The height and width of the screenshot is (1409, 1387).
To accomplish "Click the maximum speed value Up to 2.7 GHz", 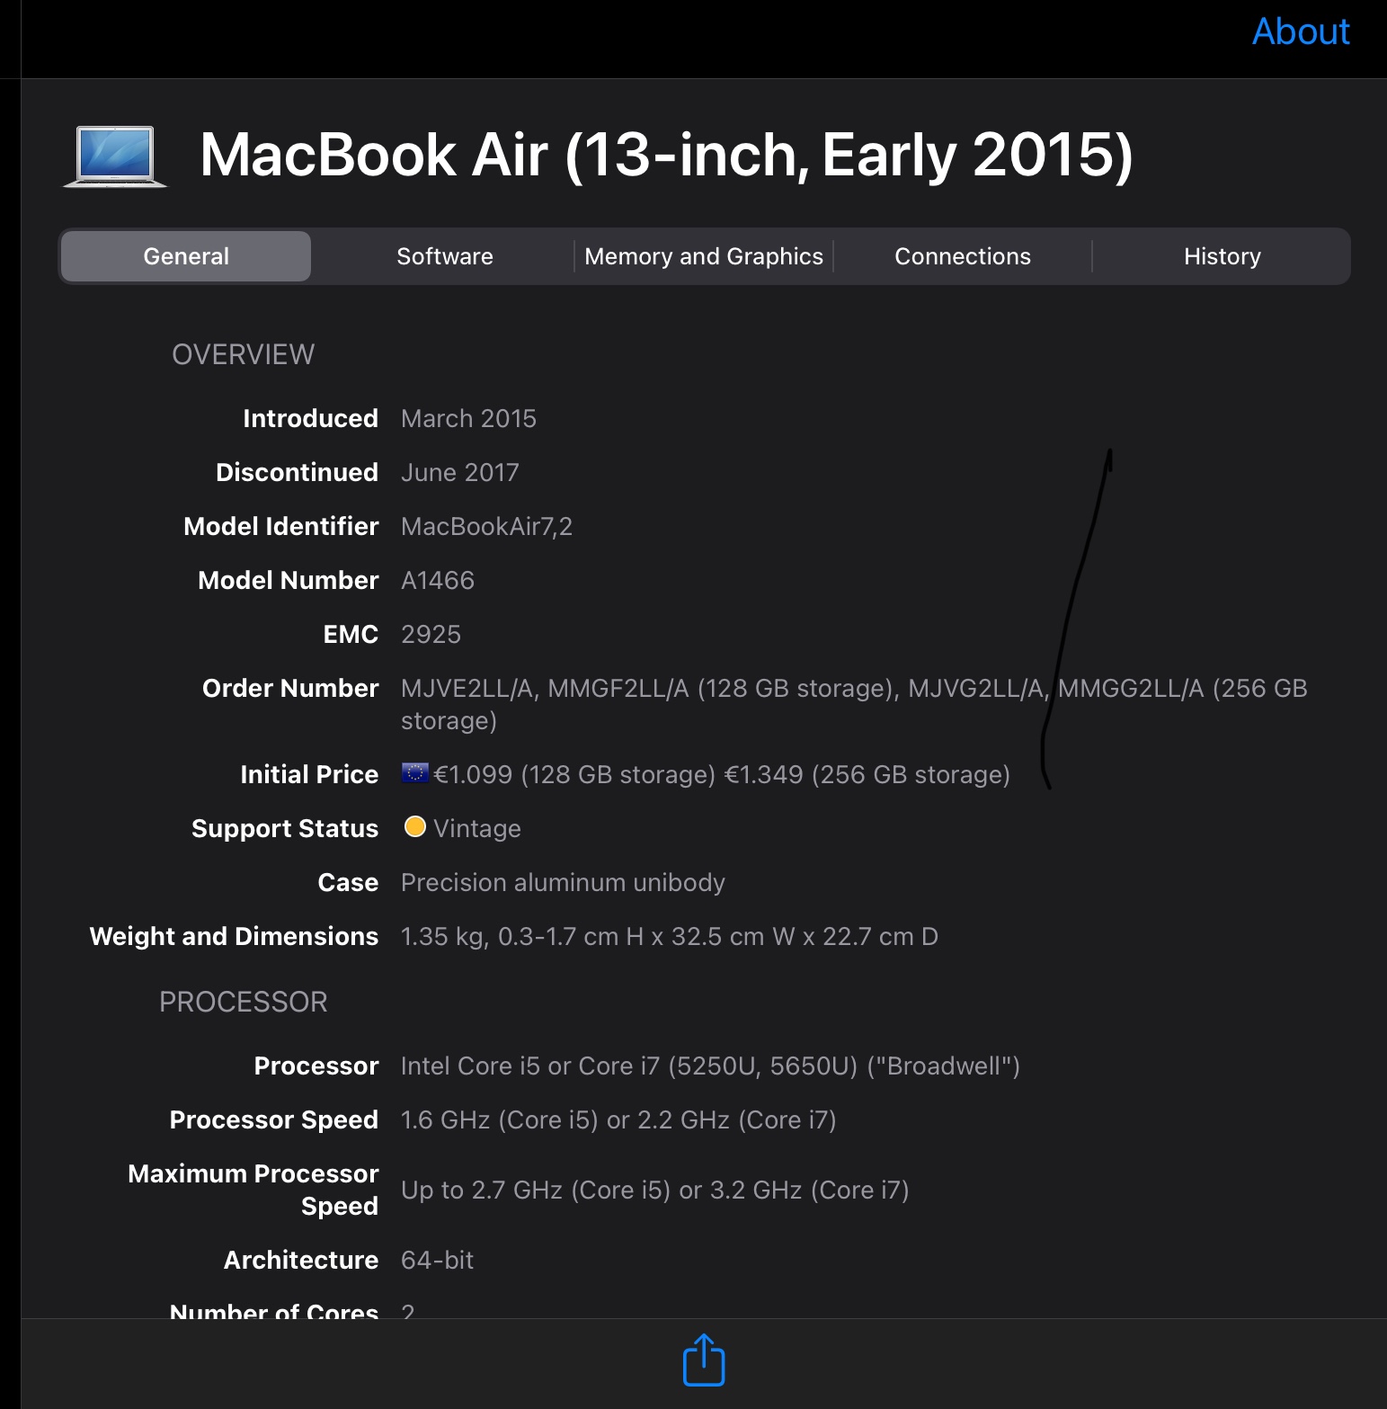I will [x=655, y=1191].
